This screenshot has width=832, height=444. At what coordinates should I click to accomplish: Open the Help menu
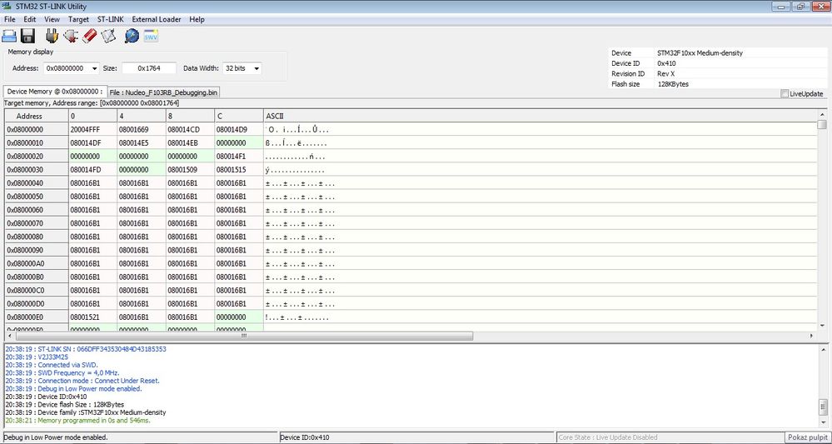coord(197,19)
